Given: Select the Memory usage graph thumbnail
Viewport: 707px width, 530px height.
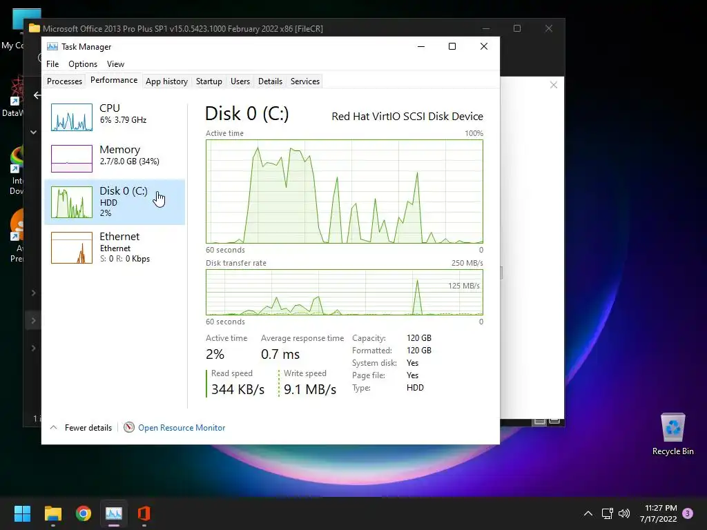Looking at the screenshot, I should click(72, 159).
